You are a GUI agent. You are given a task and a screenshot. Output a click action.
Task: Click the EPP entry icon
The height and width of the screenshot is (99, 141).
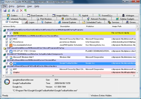click(x=11, y=70)
